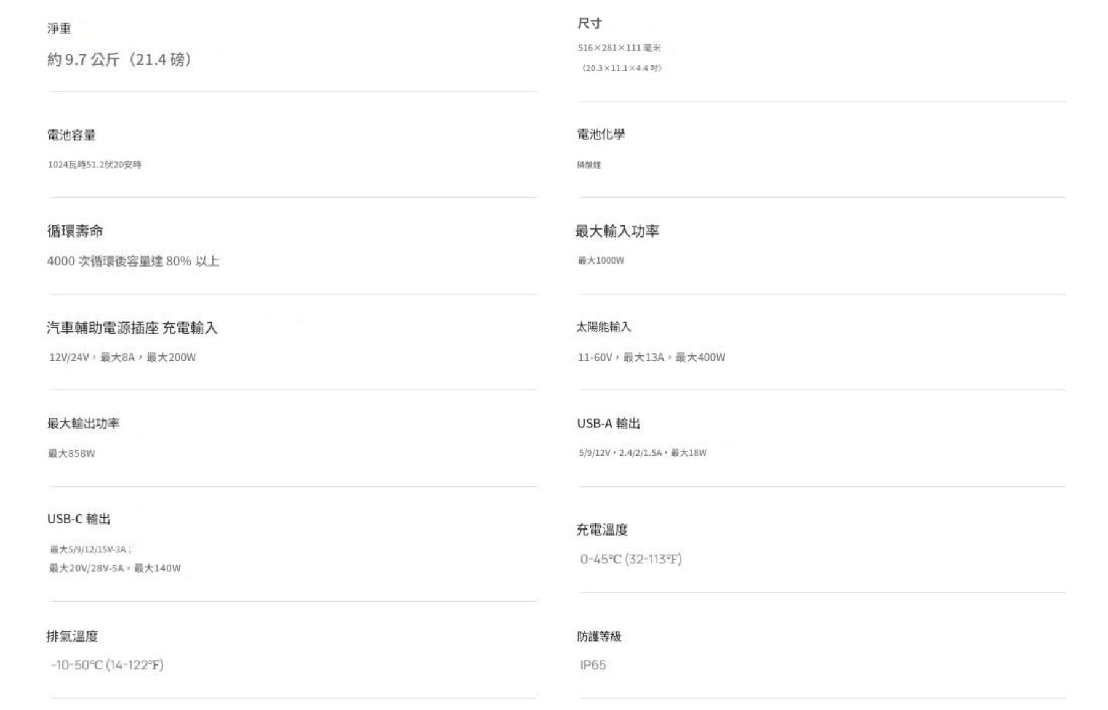Click the 電池容量 heading
This screenshot has height=710, width=1108.
point(71,135)
